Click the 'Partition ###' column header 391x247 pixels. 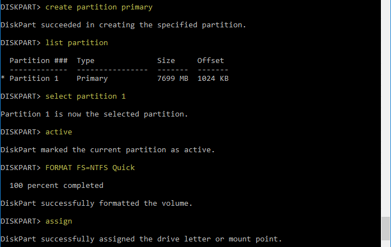tap(39, 60)
